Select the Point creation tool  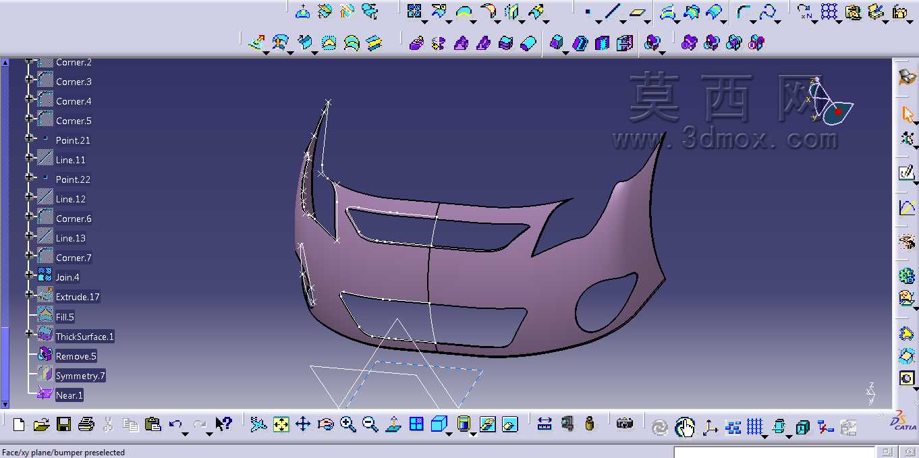pyautogui.click(x=587, y=11)
